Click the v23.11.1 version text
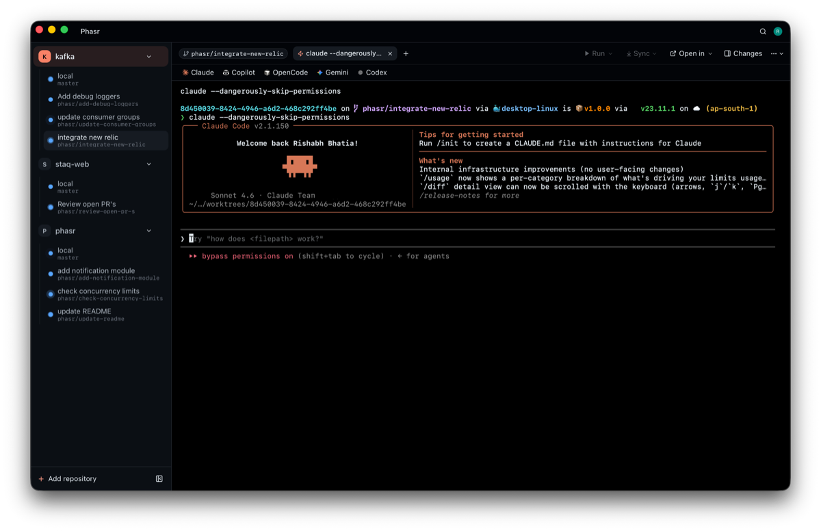Screen dimensions: 821x531 click(657, 109)
